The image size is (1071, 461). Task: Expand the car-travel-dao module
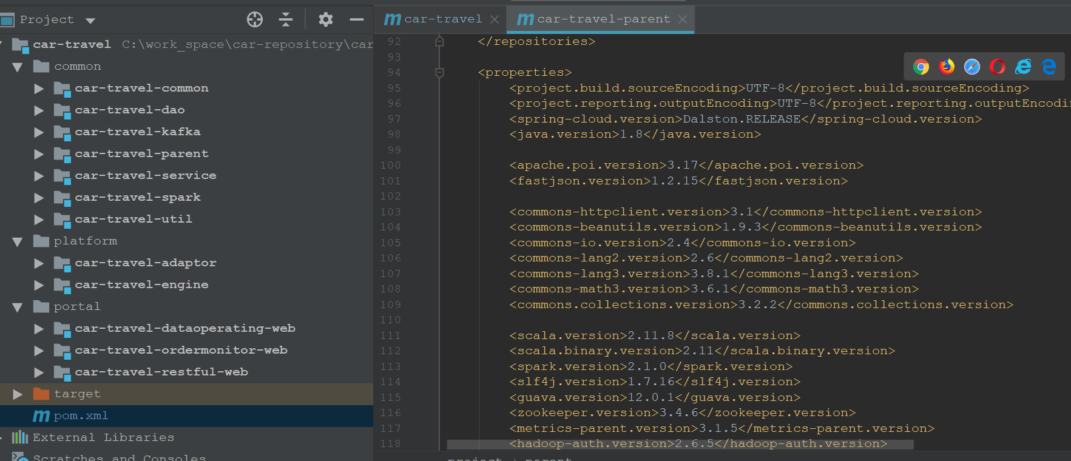point(39,110)
